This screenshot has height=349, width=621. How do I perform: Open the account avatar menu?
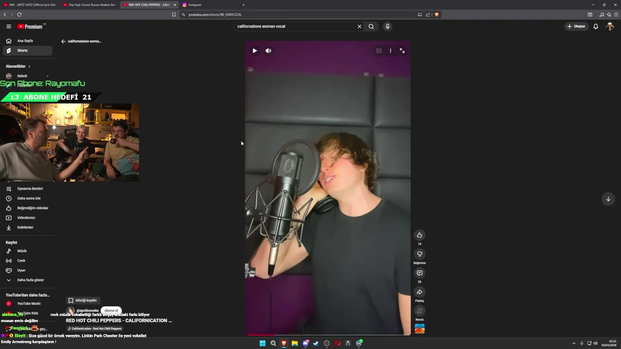[x=610, y=26]
